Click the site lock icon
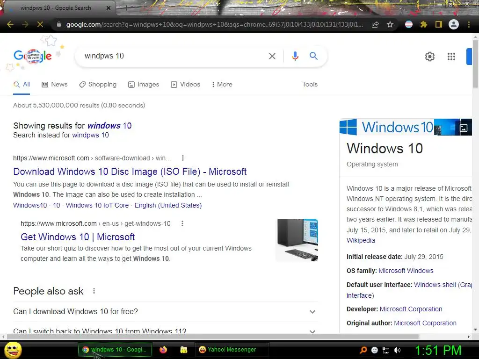Viewport: 479px width, 359px height. click(x=59, y=24)
